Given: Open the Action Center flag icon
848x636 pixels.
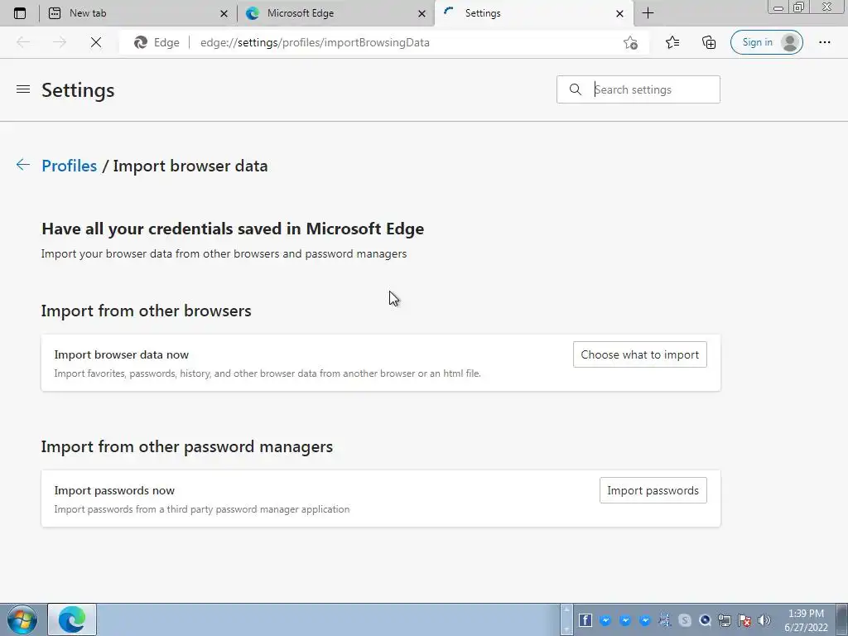Looking at the screenshot, I should click(744, 620).
